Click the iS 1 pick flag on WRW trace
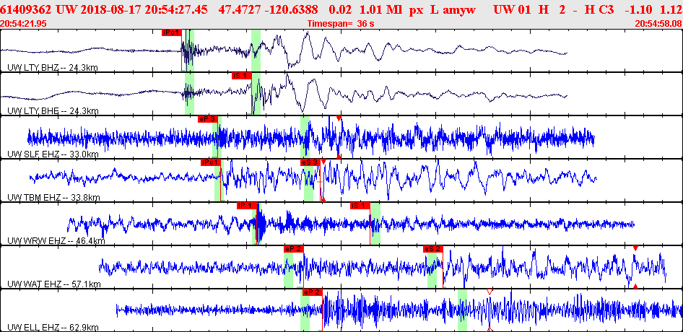The image size is (683, 332). (x=360, y=206)
